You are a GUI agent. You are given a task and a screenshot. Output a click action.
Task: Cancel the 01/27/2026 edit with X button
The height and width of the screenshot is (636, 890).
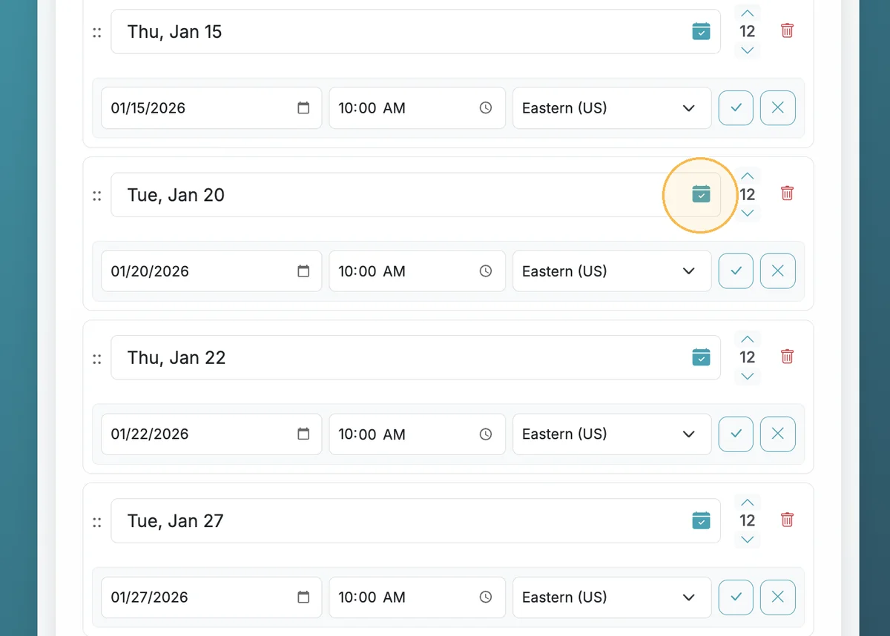tap(778, 597)
